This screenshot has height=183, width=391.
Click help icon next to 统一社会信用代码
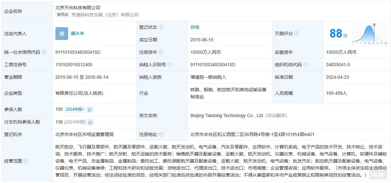pos(44,52)
